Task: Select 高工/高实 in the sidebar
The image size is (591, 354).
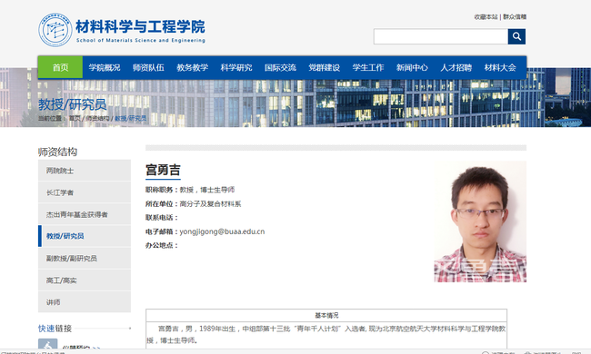Action: pos(85,280)
